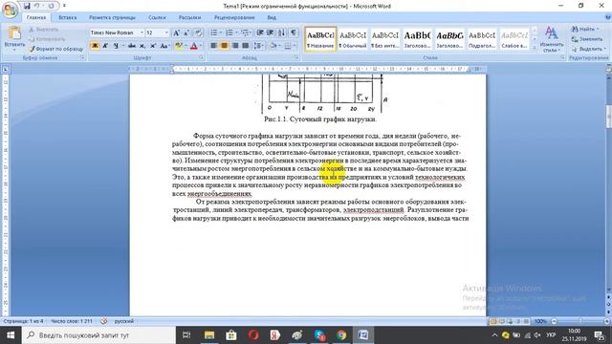Switch to the Рецензирование tab
Screen dimensions: 612x344
(234, 17)
